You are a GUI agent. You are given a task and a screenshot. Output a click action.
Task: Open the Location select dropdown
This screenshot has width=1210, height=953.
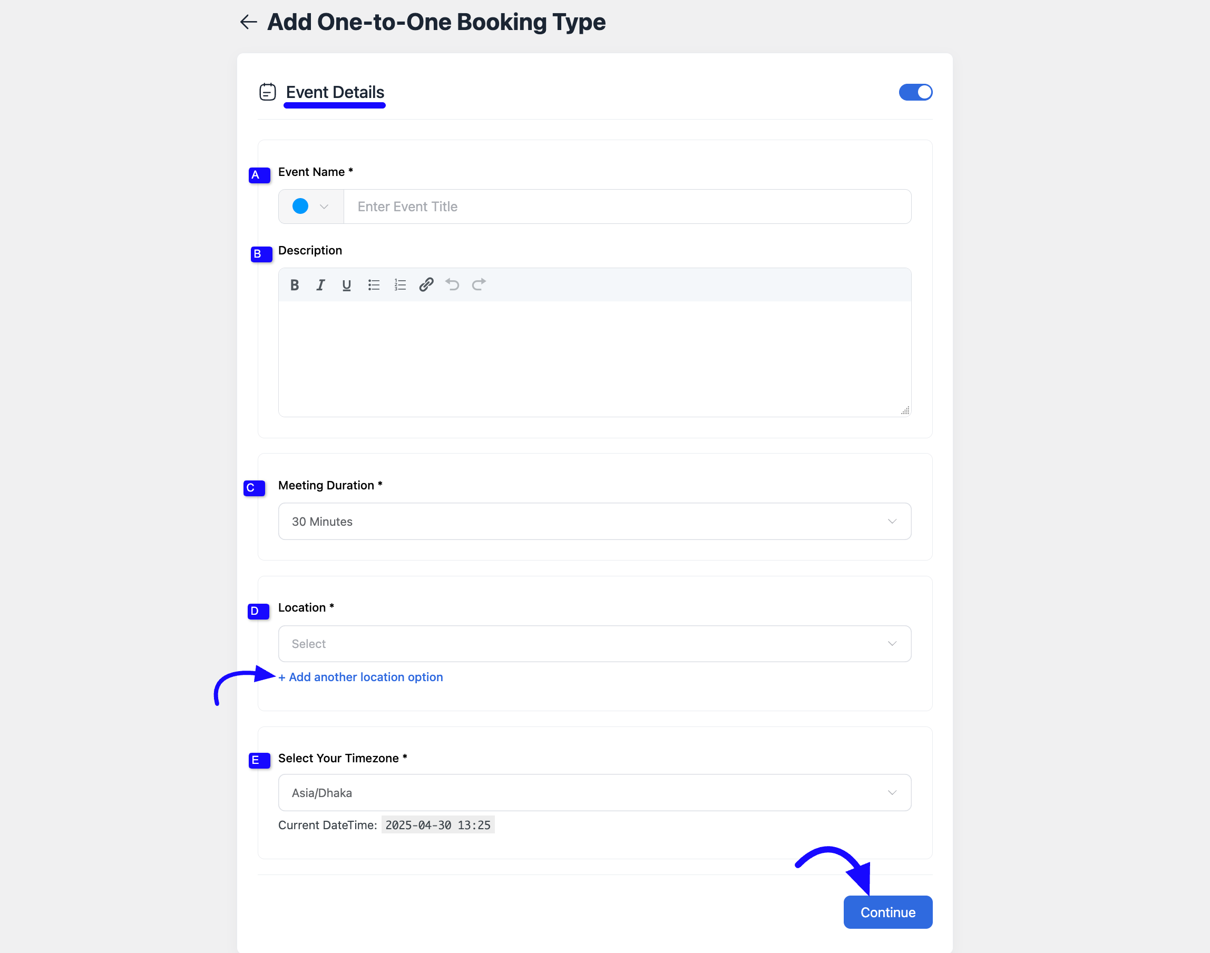pos(594,643)
